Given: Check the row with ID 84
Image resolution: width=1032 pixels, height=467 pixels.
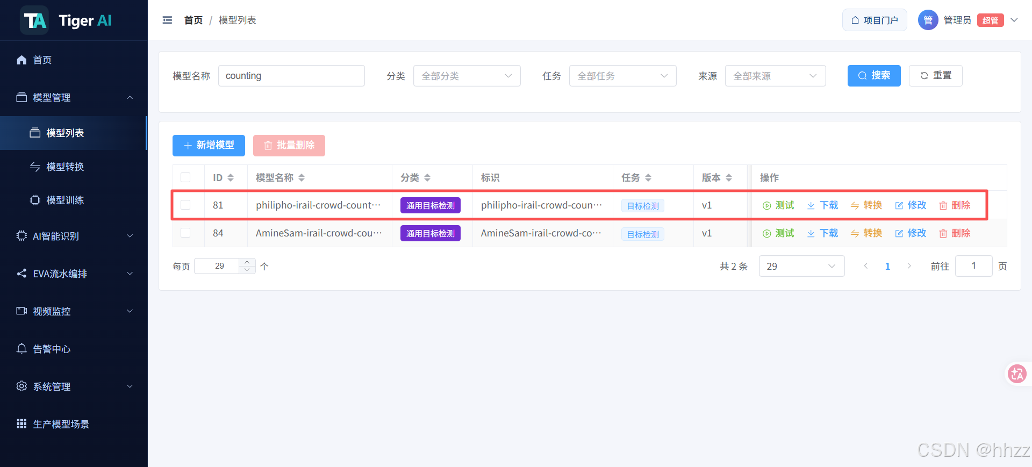Looking at the screenshot, I should [x=185, y=233].
